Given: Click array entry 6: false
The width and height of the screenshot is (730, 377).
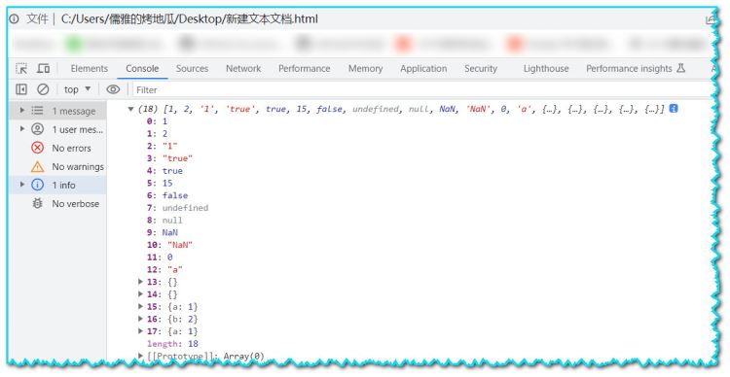Looking at the screenshot, I should pos(167,195).
